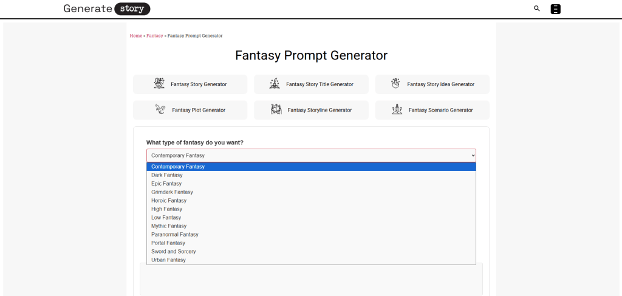Viewport: 622px width, 296px height.
Task: Follow the Home breadcrumb link
Action: click(135, 36)
